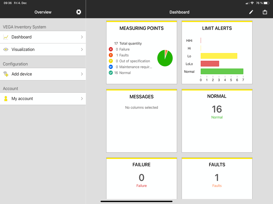
Task: Click the yellow Out of specification icon
Action: click(x=111, y=61)
